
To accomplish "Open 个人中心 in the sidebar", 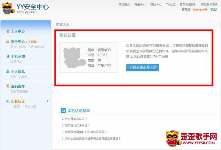I will point(18,31).
